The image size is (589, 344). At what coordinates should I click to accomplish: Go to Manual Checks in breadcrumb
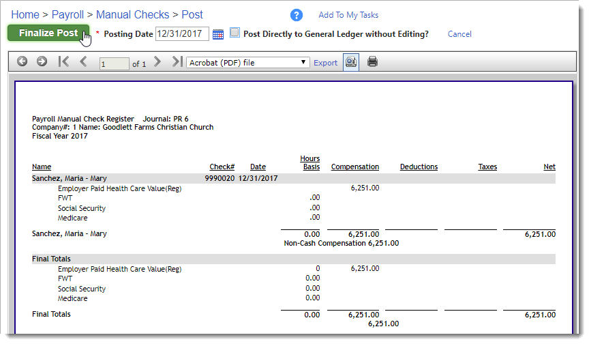(x=133, y=14)
